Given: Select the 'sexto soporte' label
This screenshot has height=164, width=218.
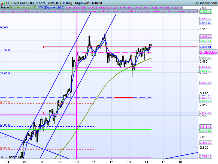Looking at the screenshot, I should [10, 12].
